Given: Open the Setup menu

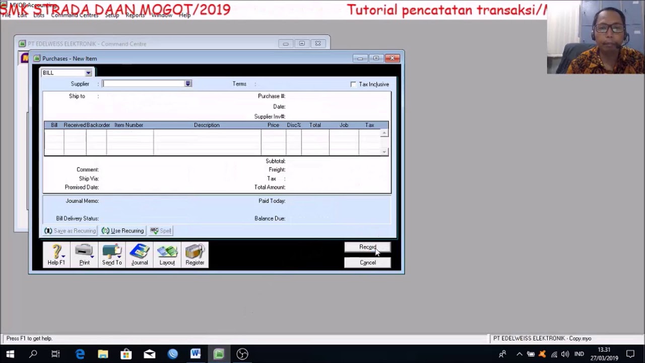Looking at the screenshot, I should pos(112,15).
